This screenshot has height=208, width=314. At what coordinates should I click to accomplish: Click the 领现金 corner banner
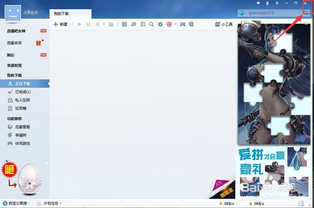[222, 189]
